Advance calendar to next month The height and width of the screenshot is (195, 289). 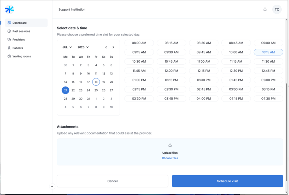click(x=113, y=47)
